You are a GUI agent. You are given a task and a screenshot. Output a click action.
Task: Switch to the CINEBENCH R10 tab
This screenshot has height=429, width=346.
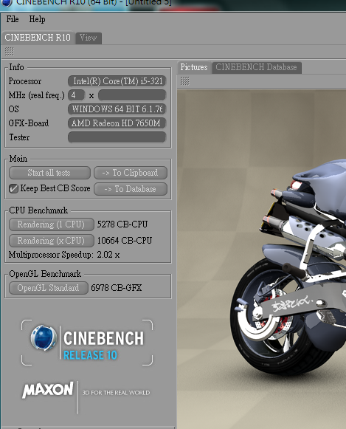[38, 38]
